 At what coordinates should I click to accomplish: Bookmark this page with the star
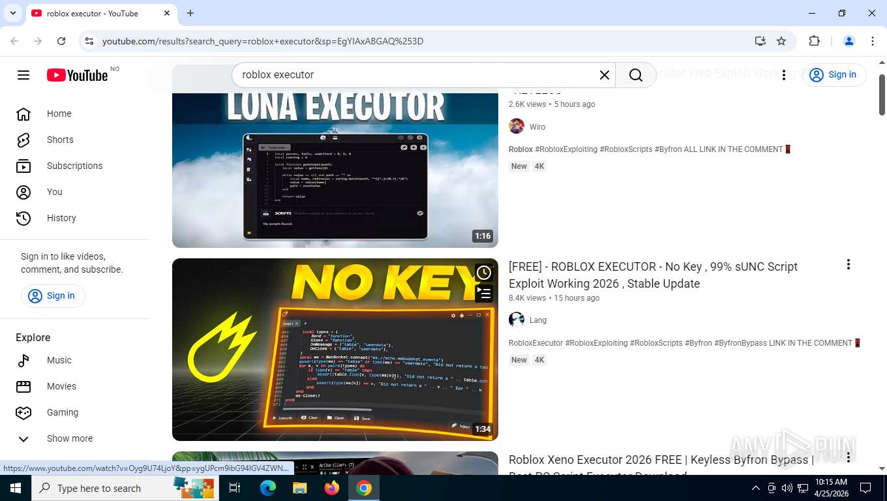coord(781,41)
